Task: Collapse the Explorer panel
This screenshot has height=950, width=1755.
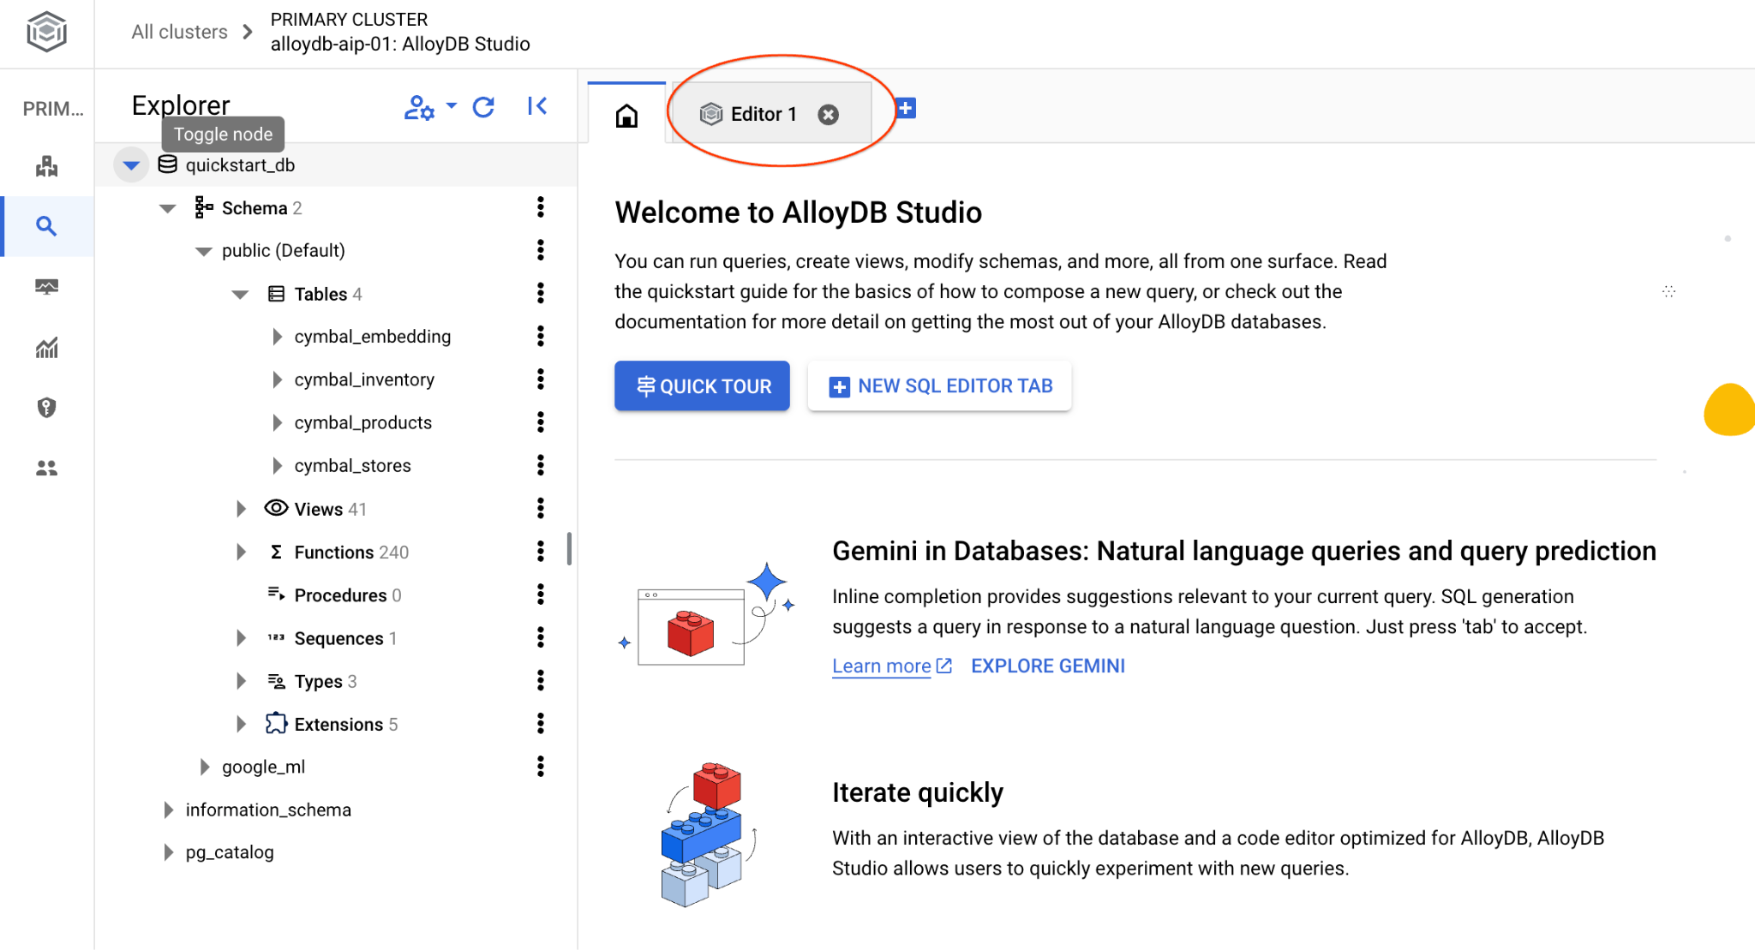Action: (x=537, y=106)
